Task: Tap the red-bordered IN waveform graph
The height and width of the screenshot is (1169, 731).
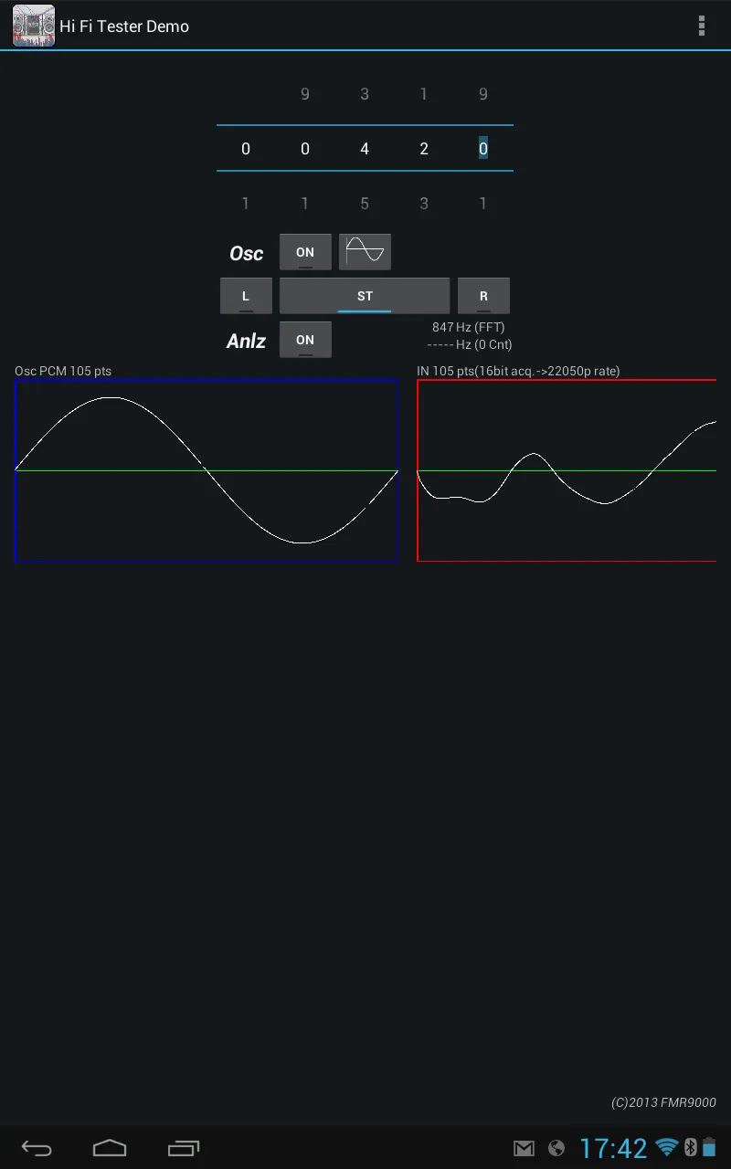Action: (x=567, y=470)
